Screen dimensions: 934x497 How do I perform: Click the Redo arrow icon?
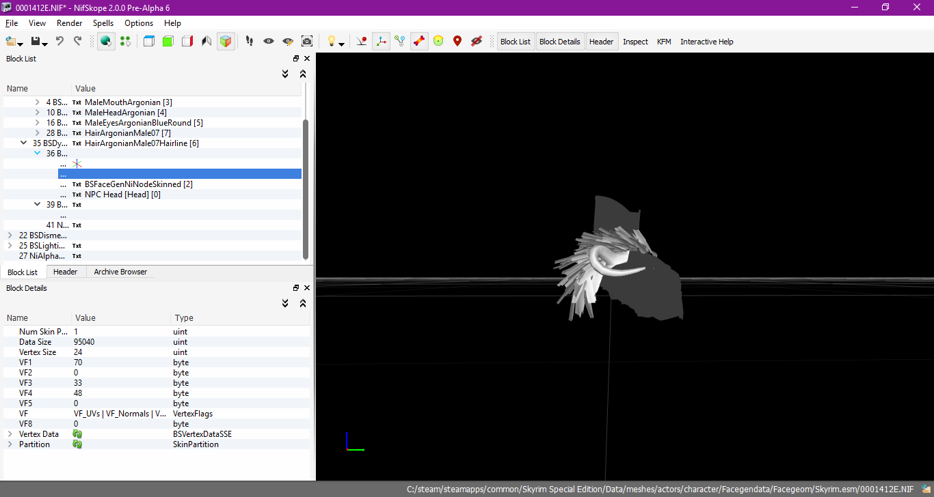[x=77, y=42]
